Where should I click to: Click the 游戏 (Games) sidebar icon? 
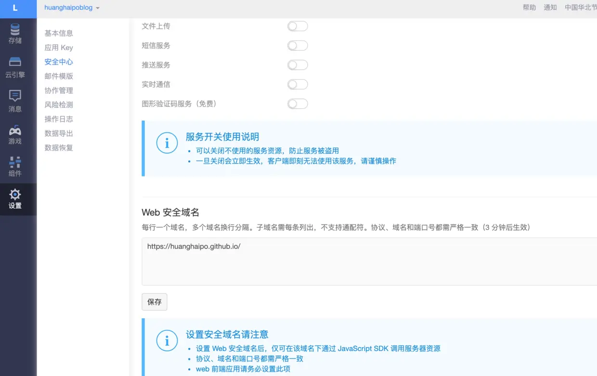pos(15,133)
